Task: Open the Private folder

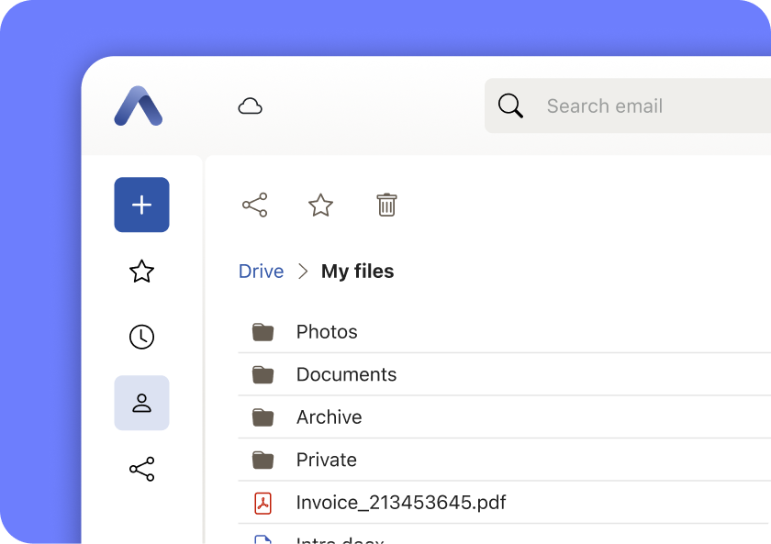Action: click(x=326, y=460)
